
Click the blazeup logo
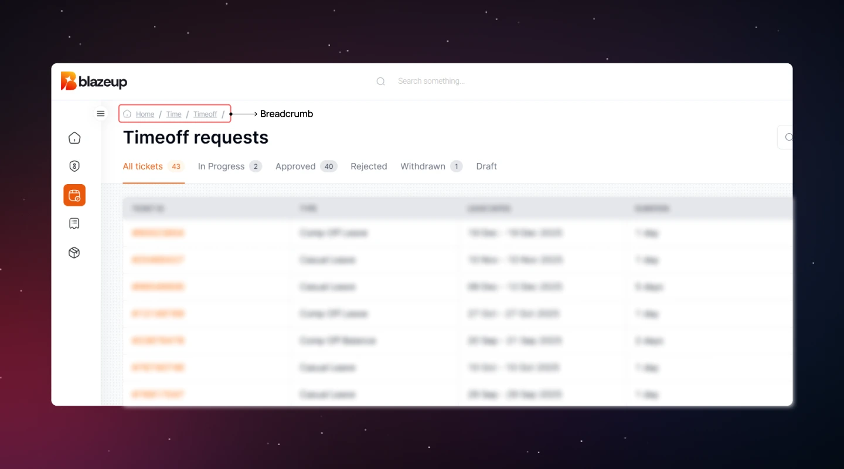click(x=94, y=81)
